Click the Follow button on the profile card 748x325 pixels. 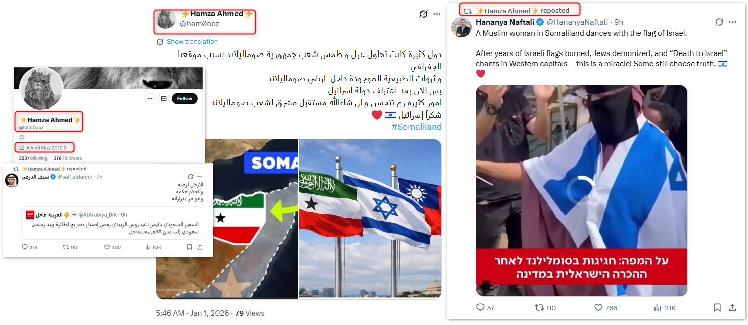pos(184,99)
